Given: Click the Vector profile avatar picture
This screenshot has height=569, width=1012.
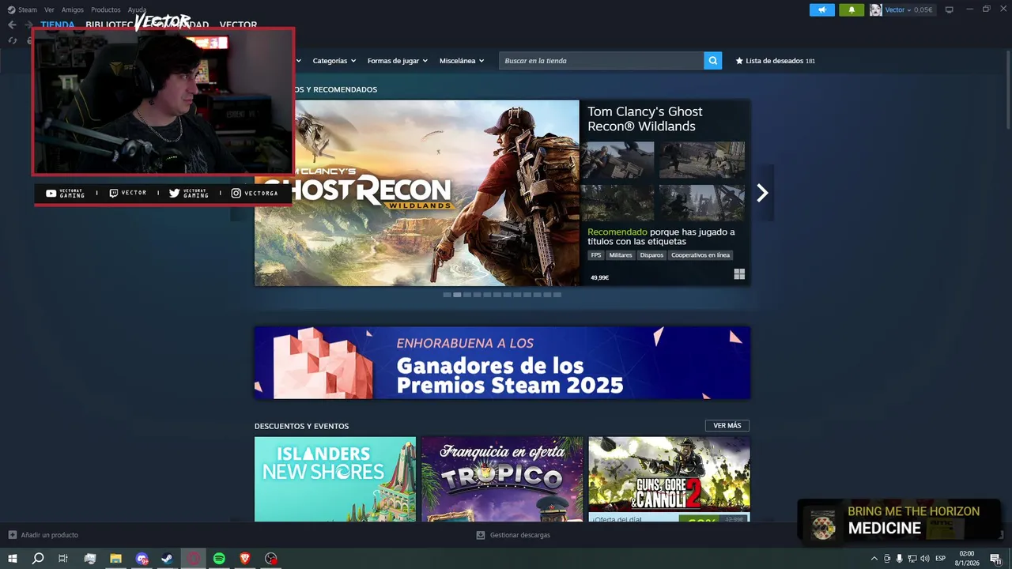Looking at the screenshot, I should point(875,9).
